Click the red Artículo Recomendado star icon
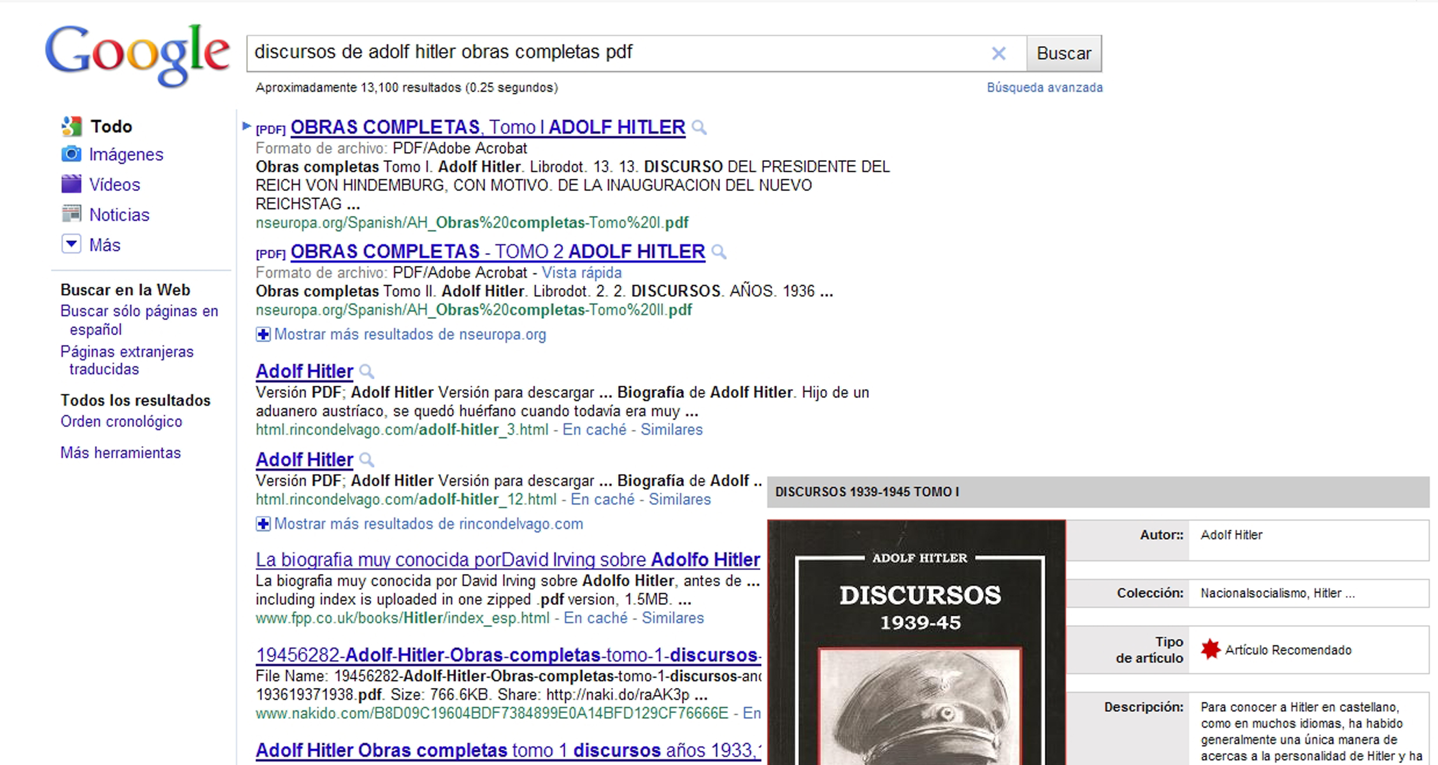Viewport: 1438px width, 765px height. click(1210, 649)
